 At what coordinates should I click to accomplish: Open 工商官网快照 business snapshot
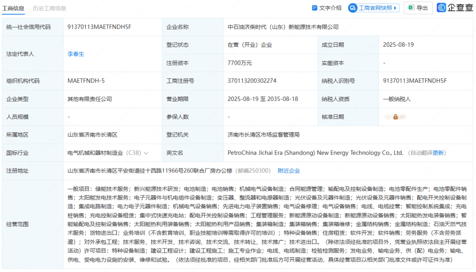(x=373, y=7)
